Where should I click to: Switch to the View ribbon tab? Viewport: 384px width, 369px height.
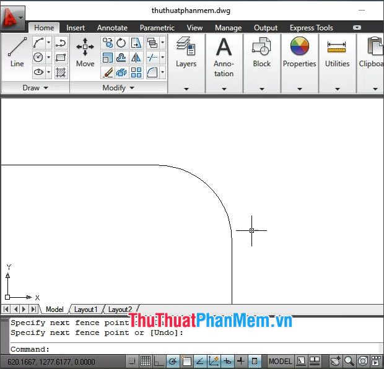pyautogui.click(x=194, y=28)
